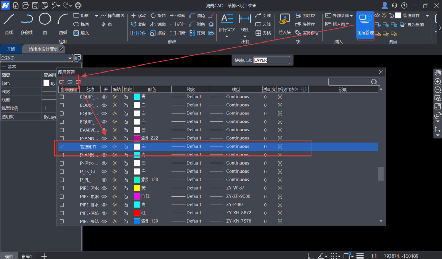The image size is (442, 259).
Task: Click the 多段线 polyline tool
Action: click(x=27, y=23)
